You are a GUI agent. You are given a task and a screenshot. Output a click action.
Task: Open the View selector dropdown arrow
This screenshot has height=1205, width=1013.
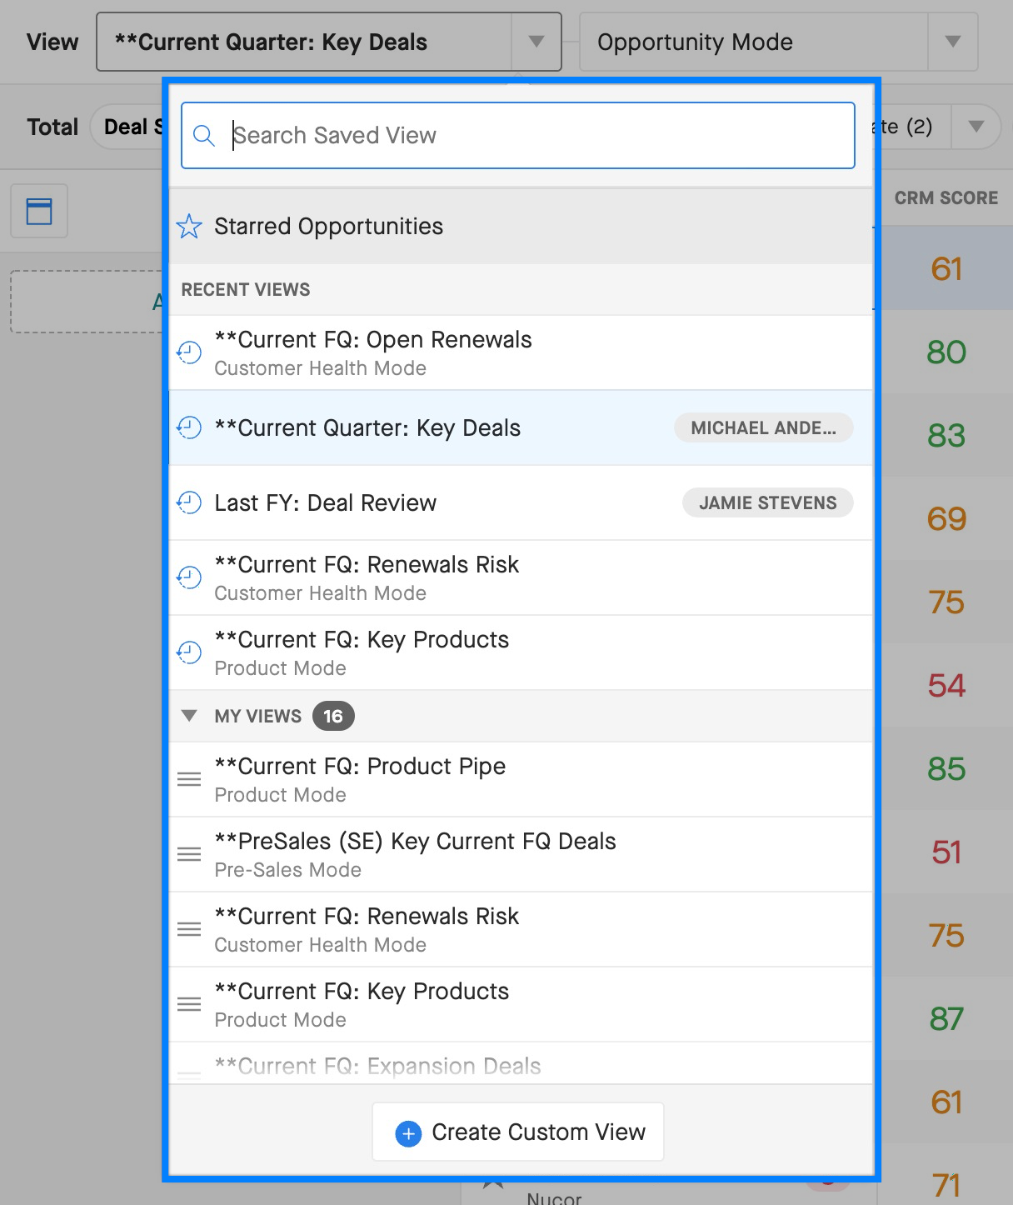point(536,42)
